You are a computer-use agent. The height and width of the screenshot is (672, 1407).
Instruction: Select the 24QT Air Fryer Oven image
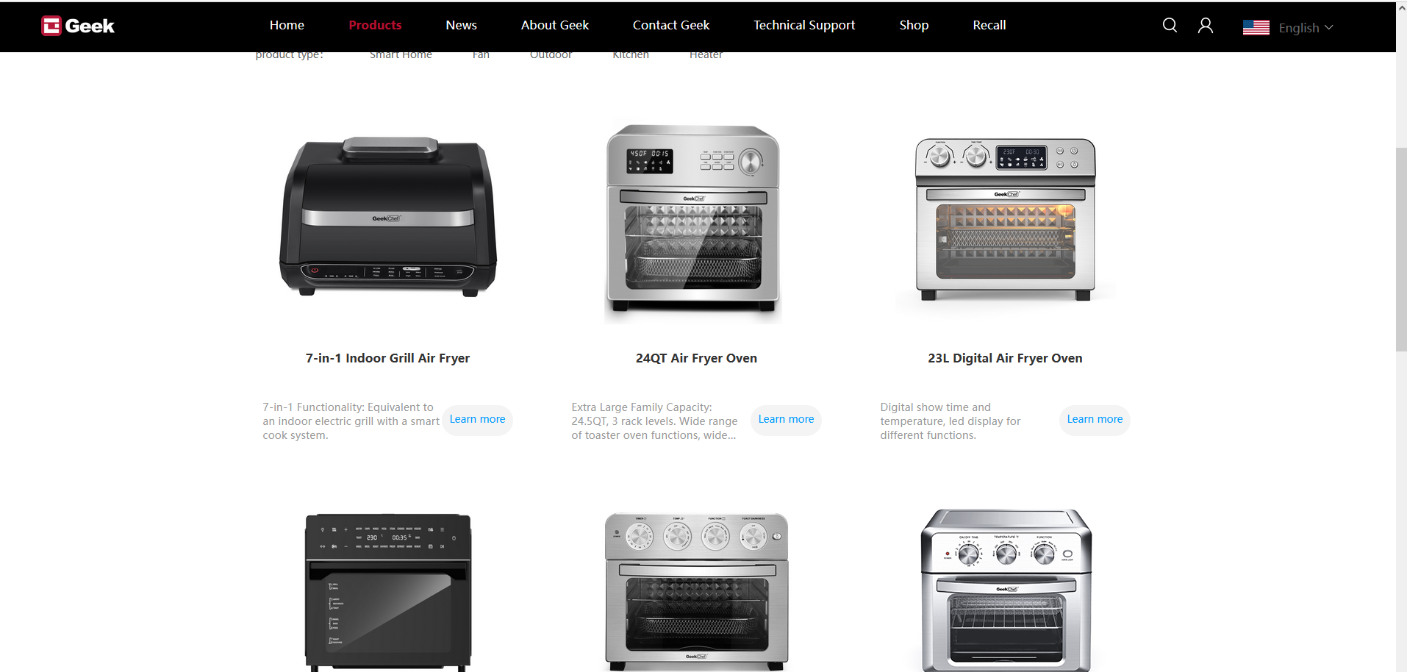692,221
